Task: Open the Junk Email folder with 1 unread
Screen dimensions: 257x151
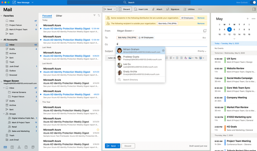Action: pyautogui.click(x=19, y=66)
